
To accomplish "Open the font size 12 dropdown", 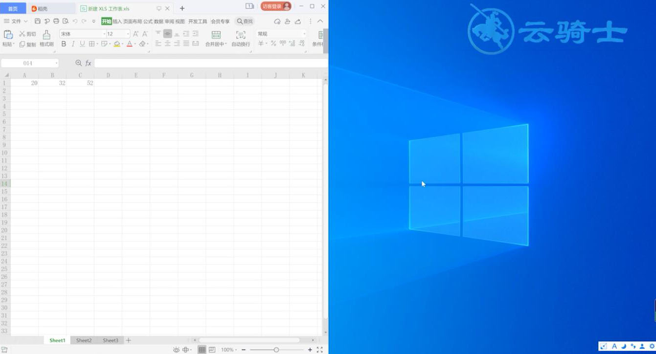I will (x=128, y=34).
